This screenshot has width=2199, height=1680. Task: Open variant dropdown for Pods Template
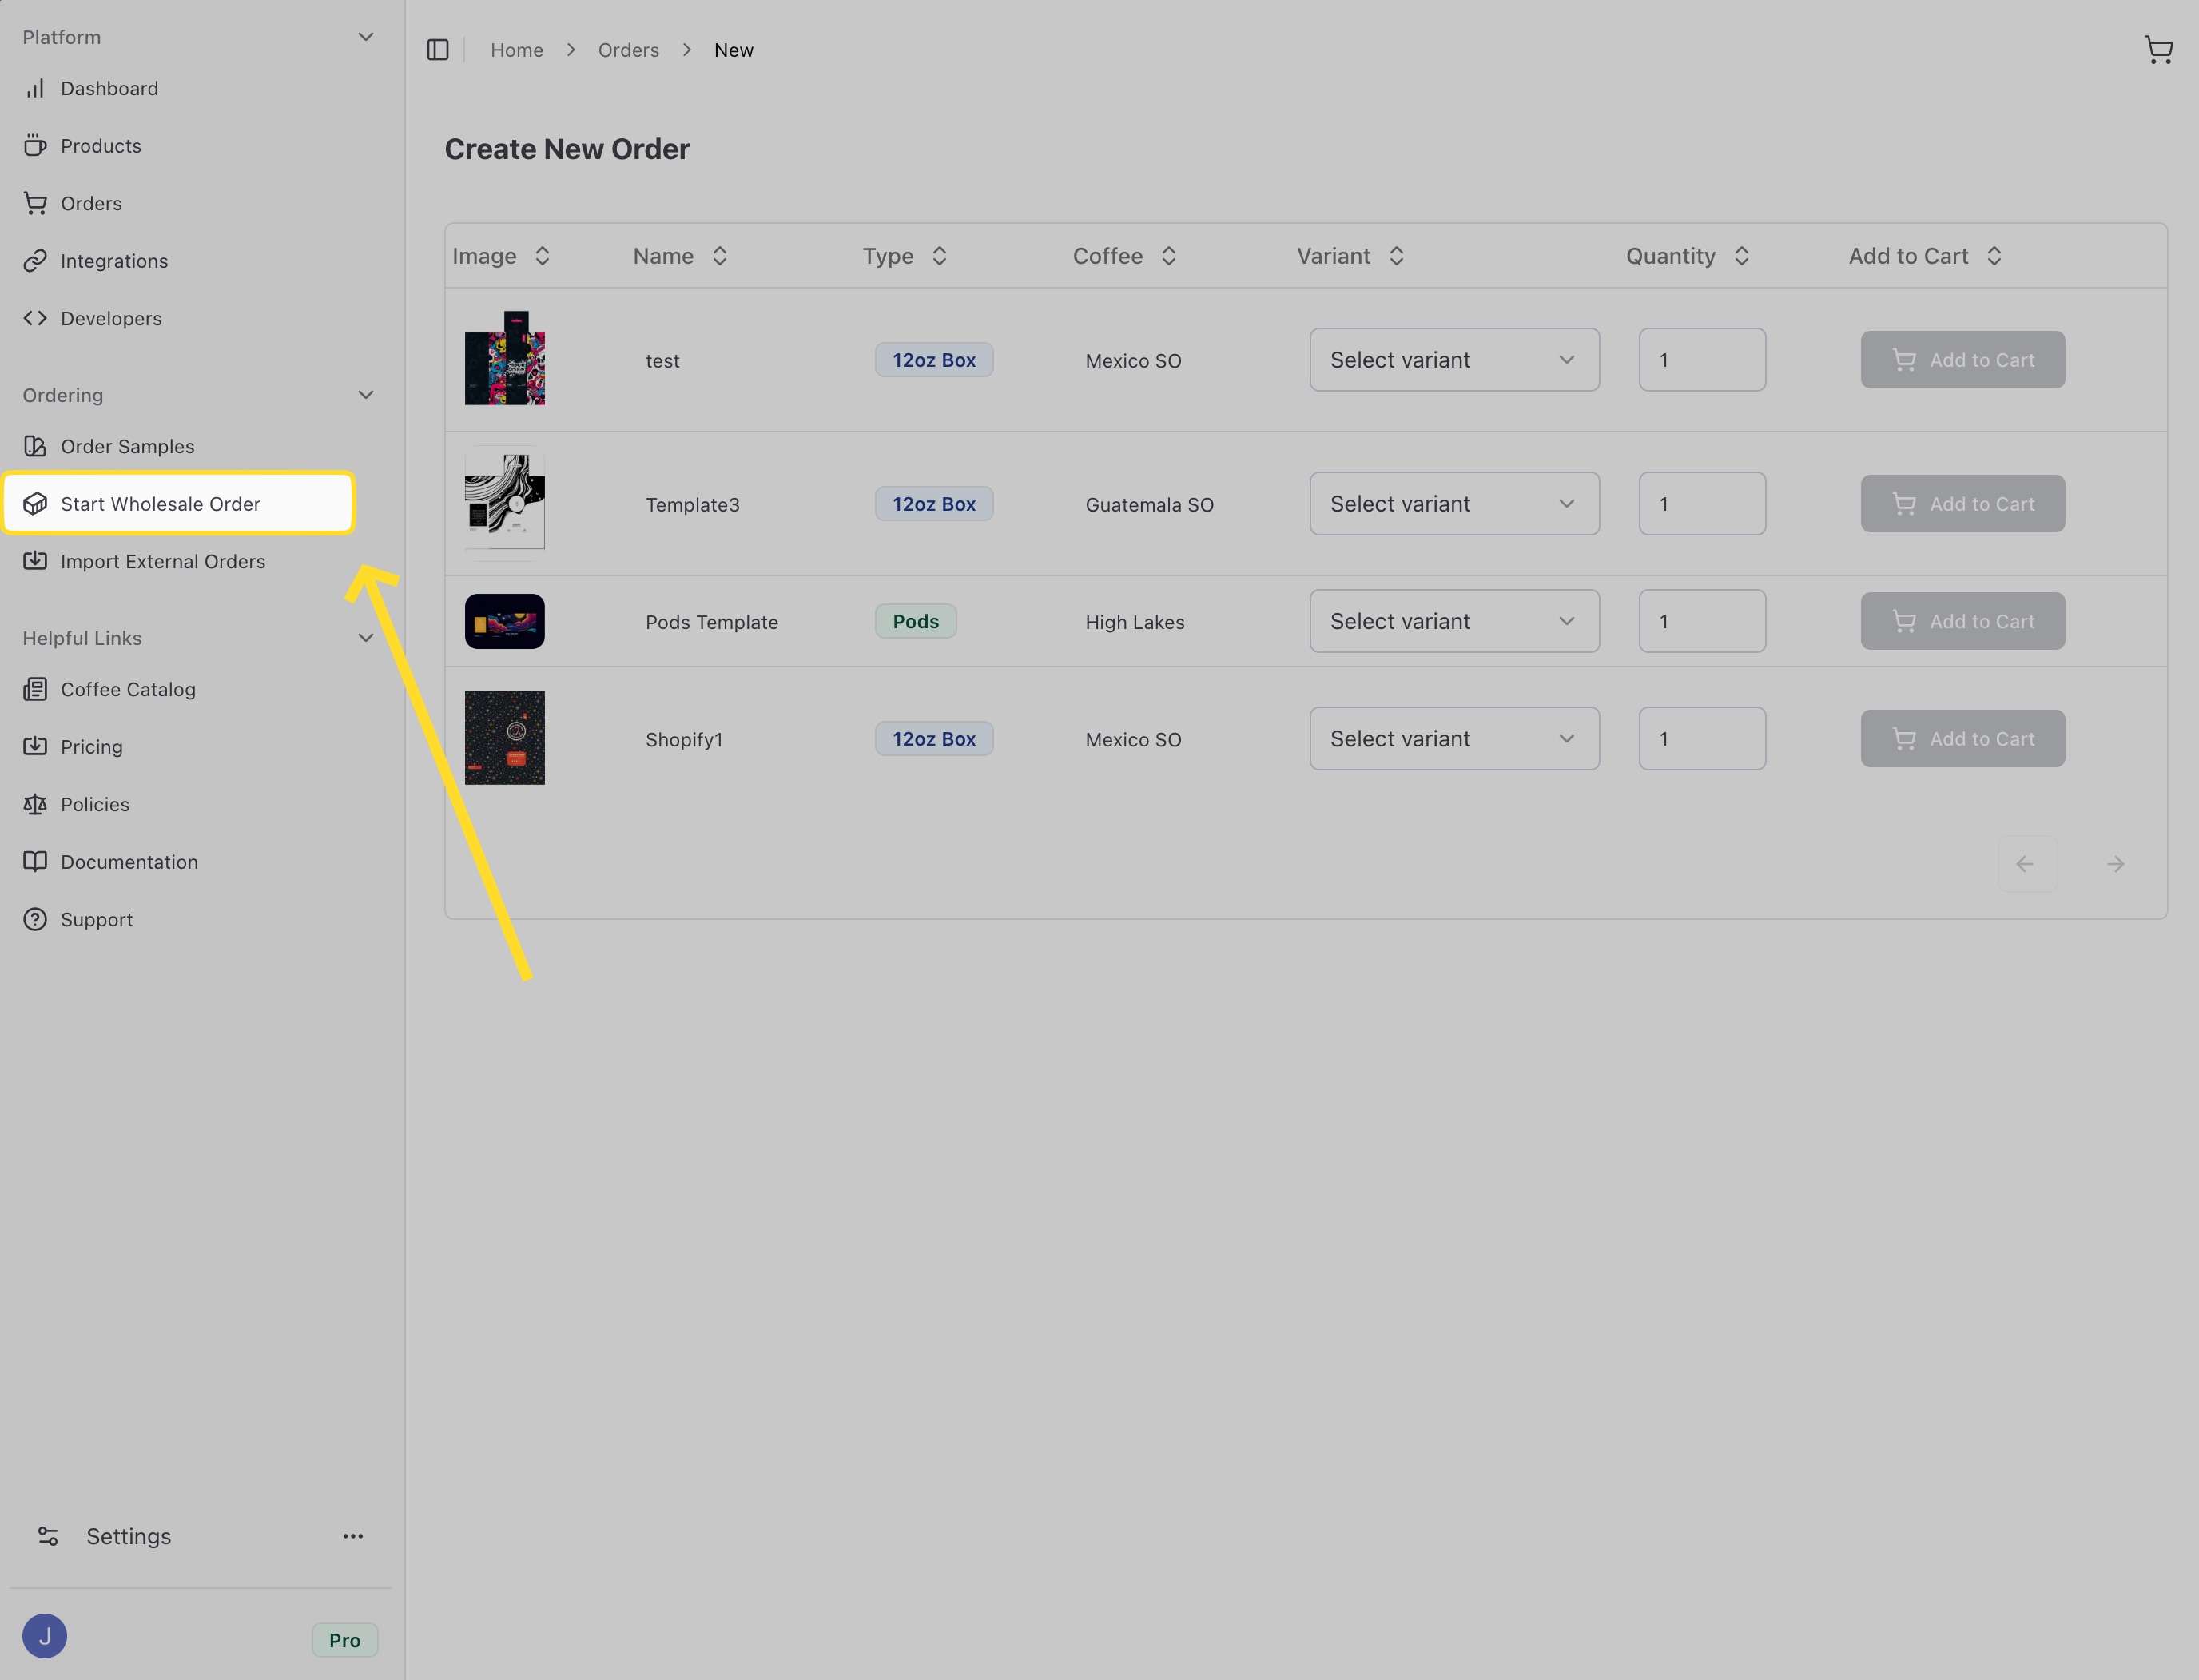pyautogui.click(x=1453, y=621)
